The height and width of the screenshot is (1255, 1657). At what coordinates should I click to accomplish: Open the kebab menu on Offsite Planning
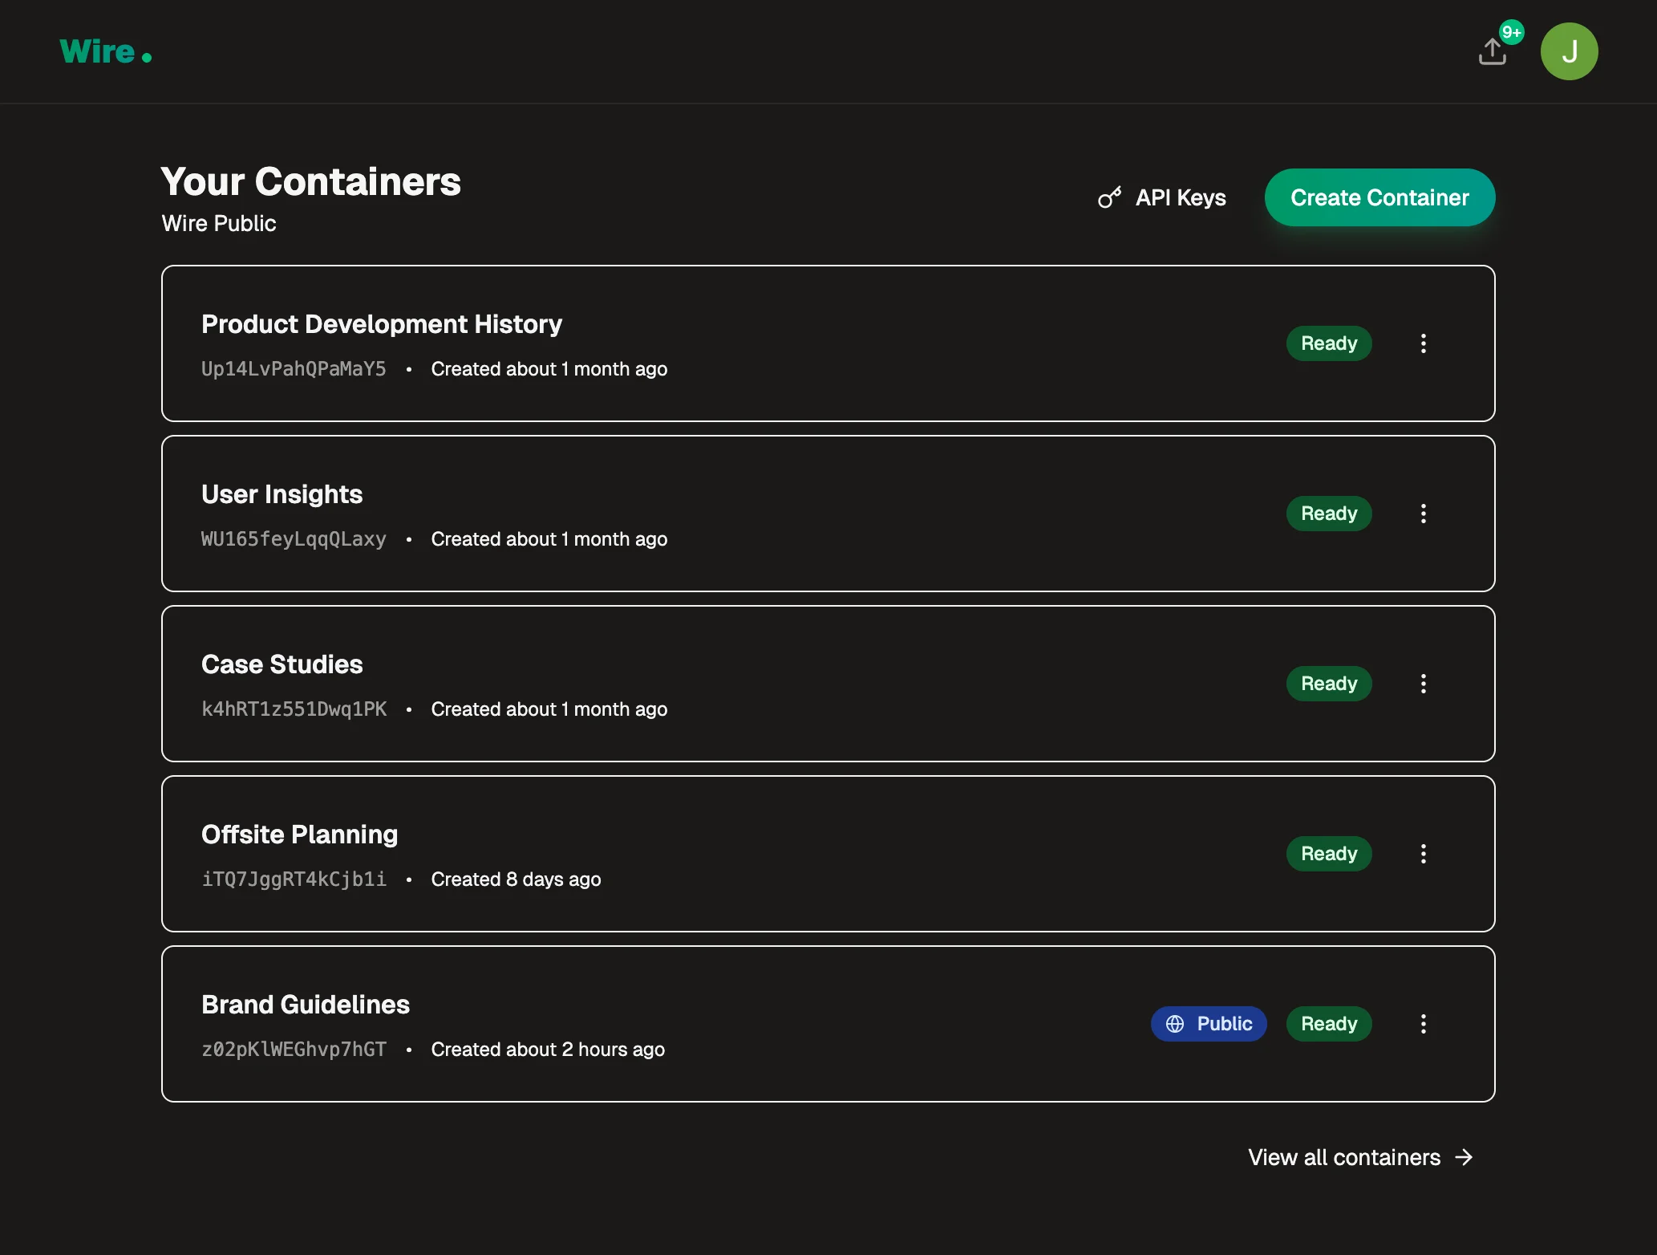coord(1424,853)
